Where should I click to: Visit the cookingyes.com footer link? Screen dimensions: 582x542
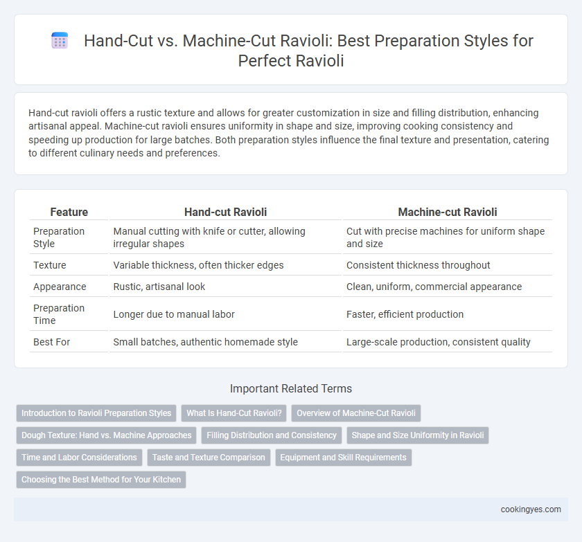pyautogui.click(x=531, y=509)
